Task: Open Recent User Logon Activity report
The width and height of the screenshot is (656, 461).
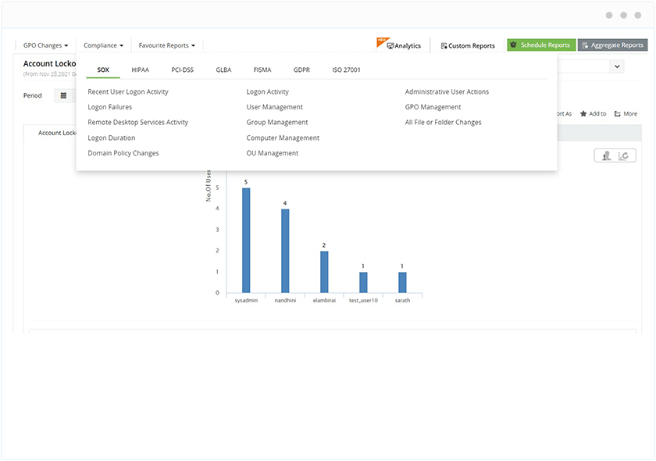Action: pos(128,91)
